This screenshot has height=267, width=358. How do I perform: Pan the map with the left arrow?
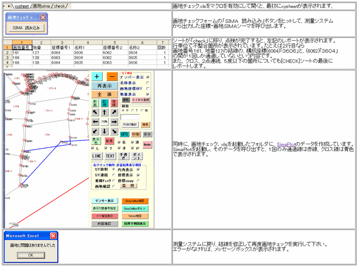pos(96,122)
